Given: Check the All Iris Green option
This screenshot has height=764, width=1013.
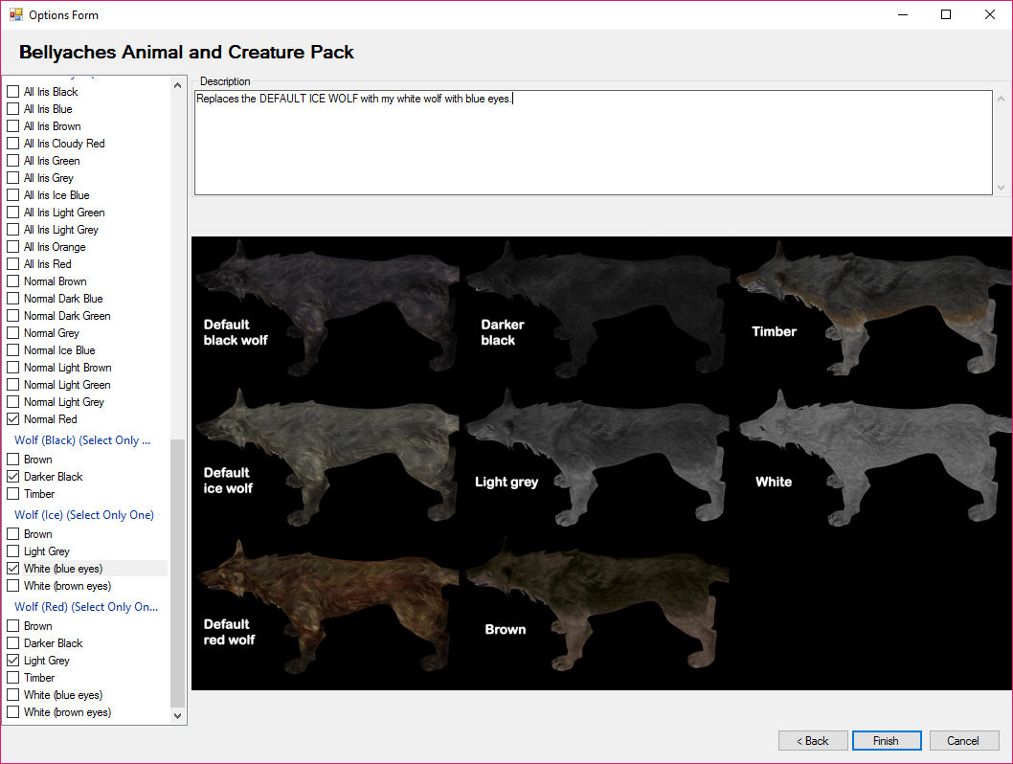Looking at the screenshot, I should pyautogui.click(x=12, y=161).
